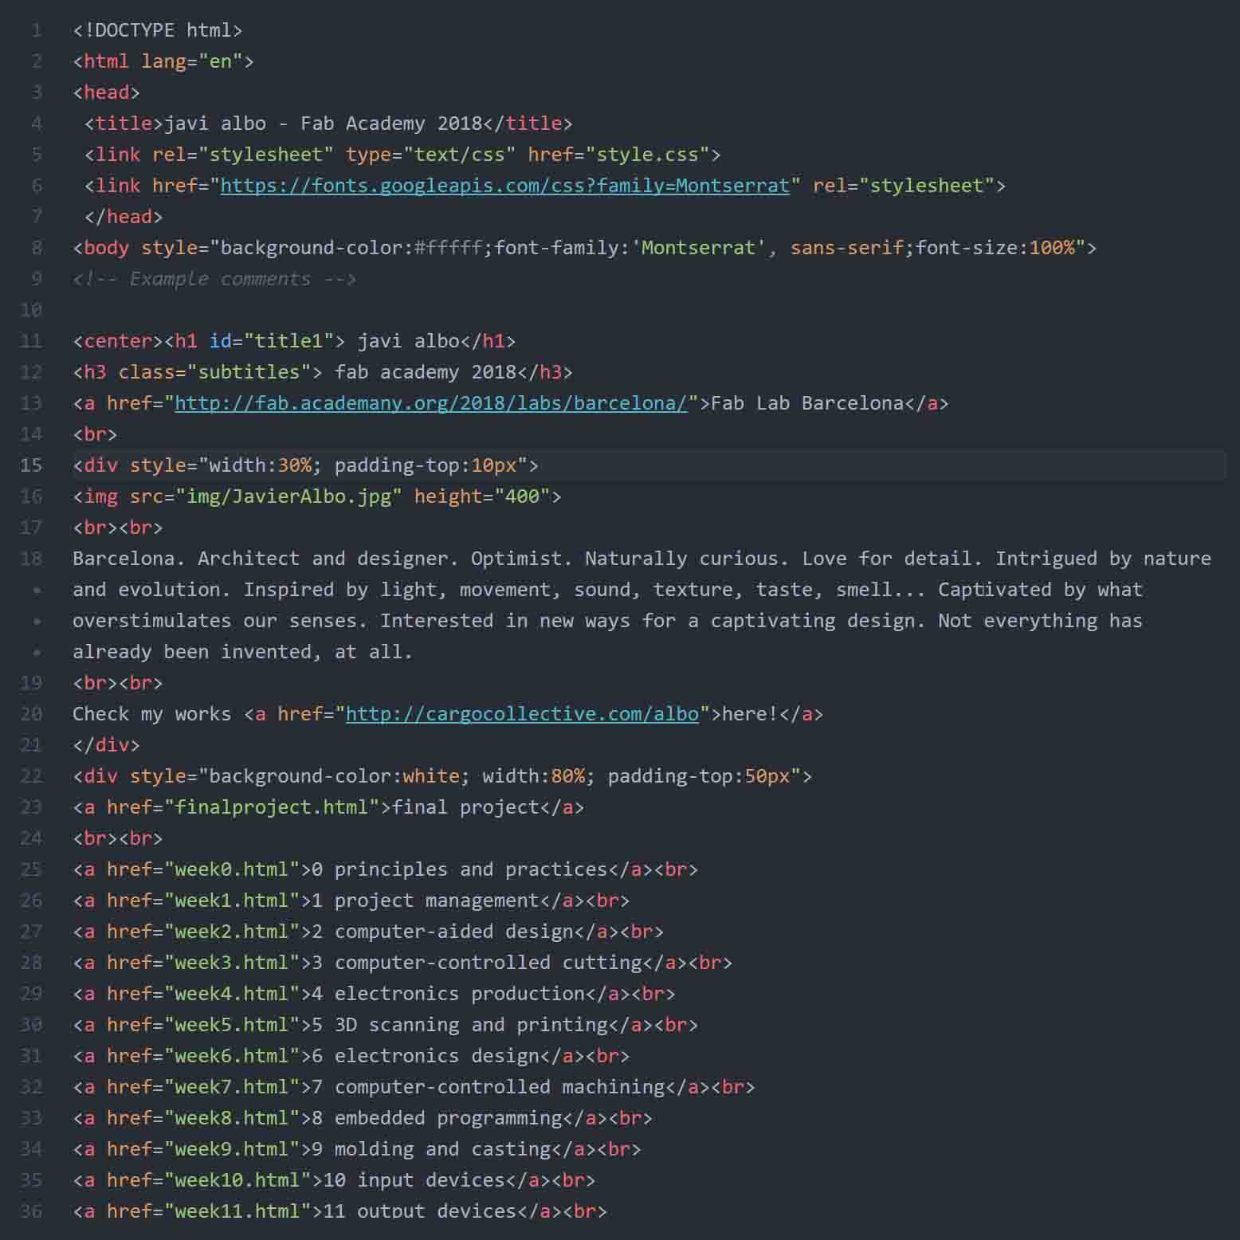Click the <head> tag on line 3
The height and width of the screenshot is (1240, 1240).
point(107,92)
